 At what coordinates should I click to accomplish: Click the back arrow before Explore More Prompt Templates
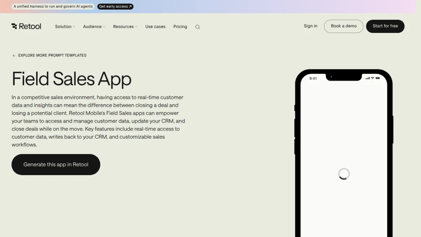14,55
